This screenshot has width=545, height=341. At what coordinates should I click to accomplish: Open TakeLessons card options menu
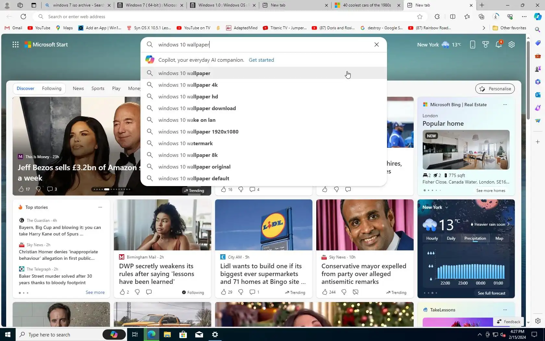(505, 310)
